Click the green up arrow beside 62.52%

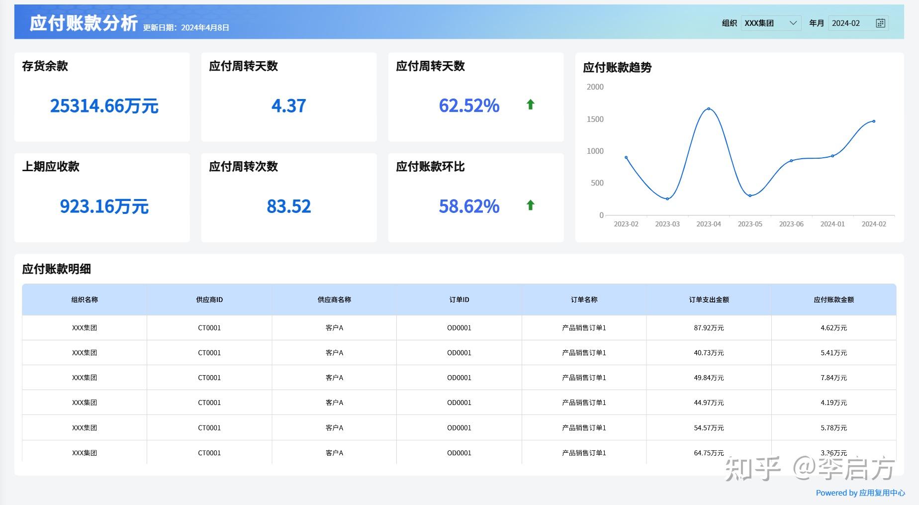[x=531, y=104]
